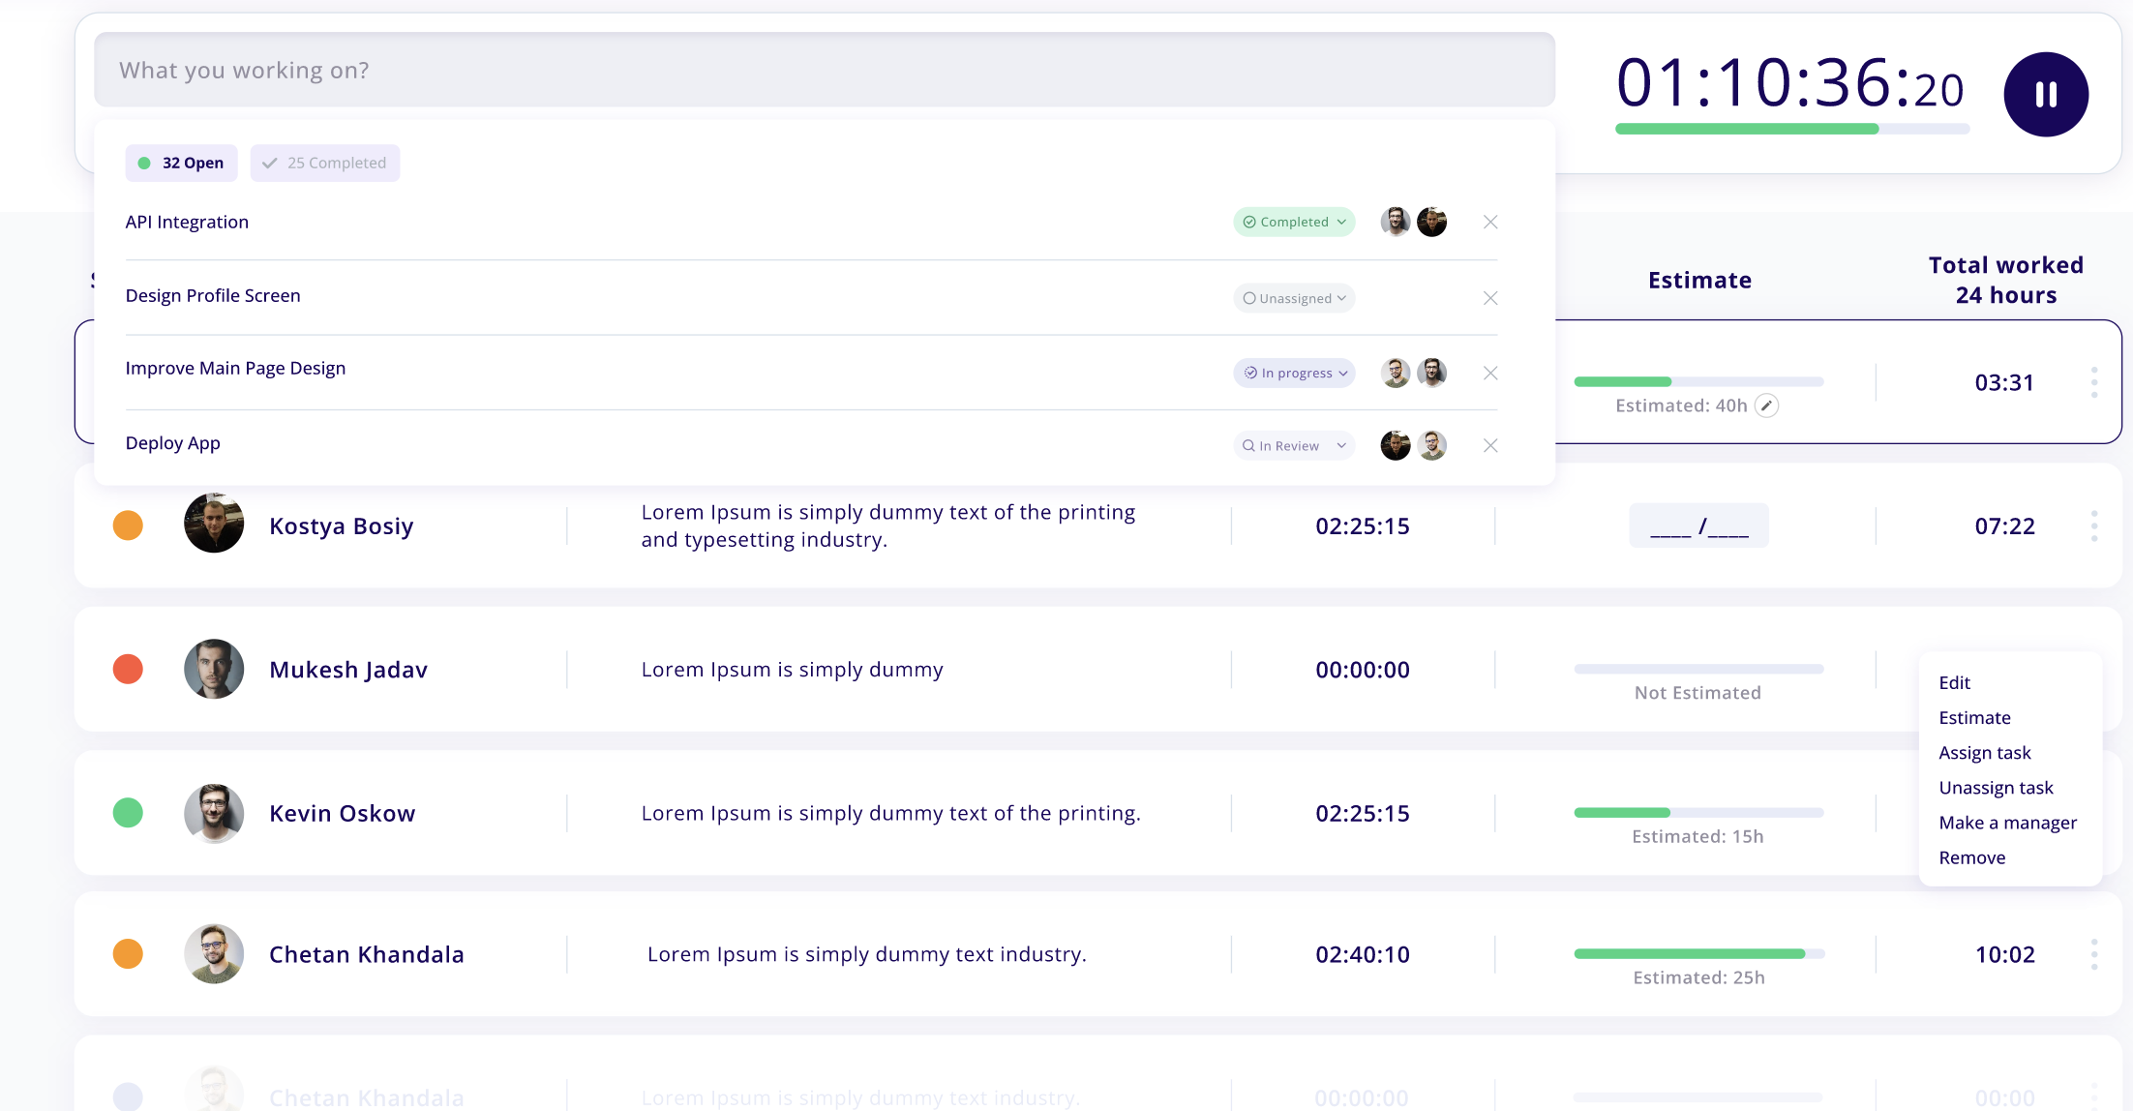Choose Make a manager from context menu
The height and width of the screenshot is (1111, 2133).
click(x=2007, y=823)
